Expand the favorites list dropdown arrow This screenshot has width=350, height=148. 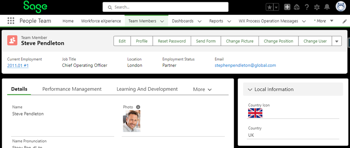(x=276, y=7)
